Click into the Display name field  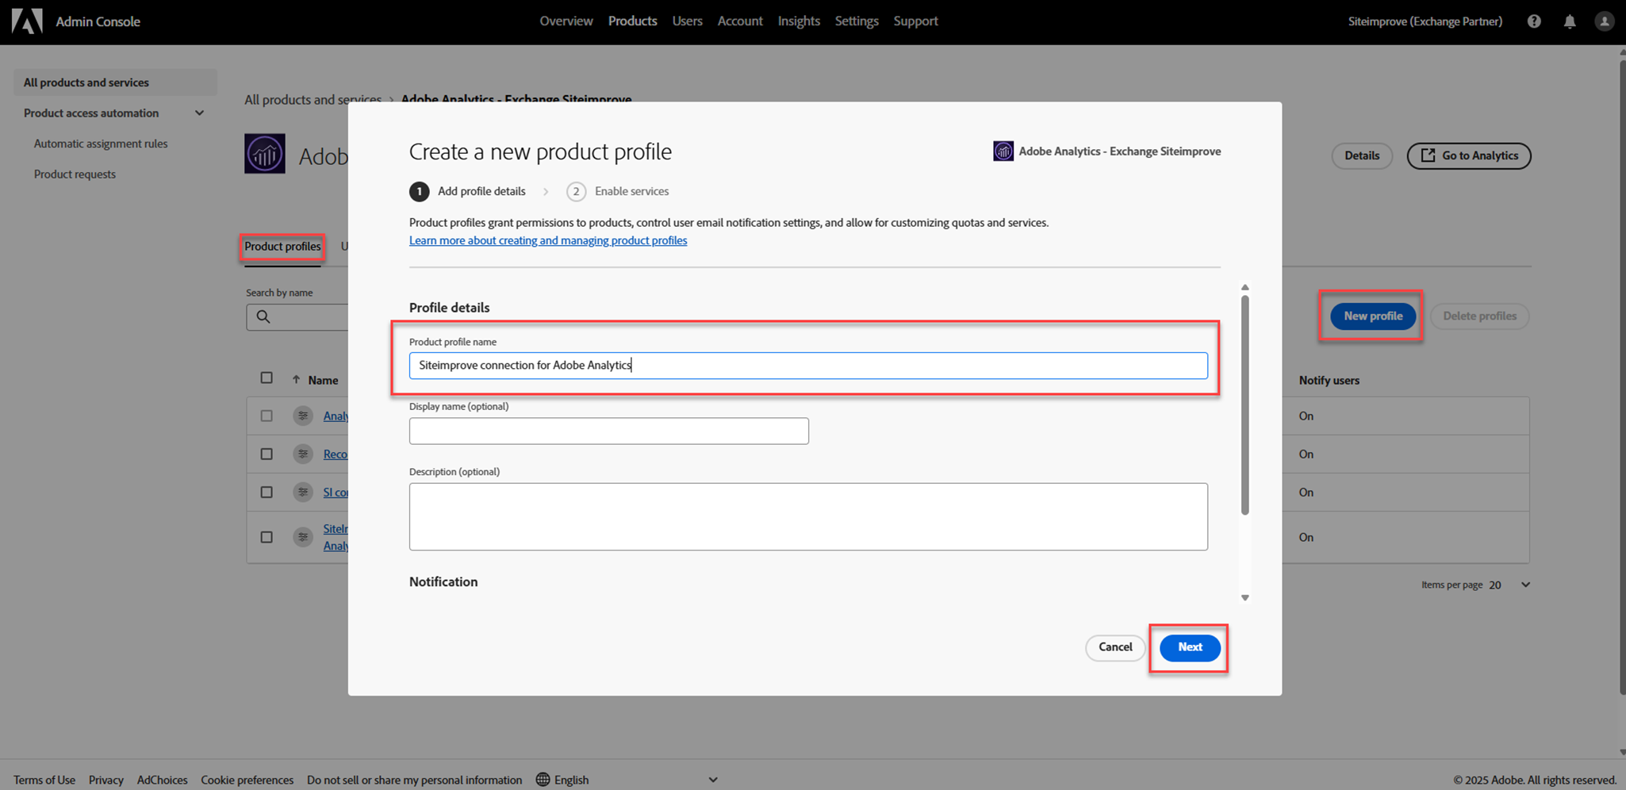tap(608, 431)
